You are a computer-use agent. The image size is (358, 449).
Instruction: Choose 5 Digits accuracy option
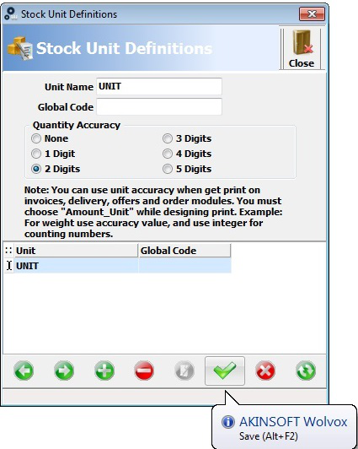[x=168, y=169]
